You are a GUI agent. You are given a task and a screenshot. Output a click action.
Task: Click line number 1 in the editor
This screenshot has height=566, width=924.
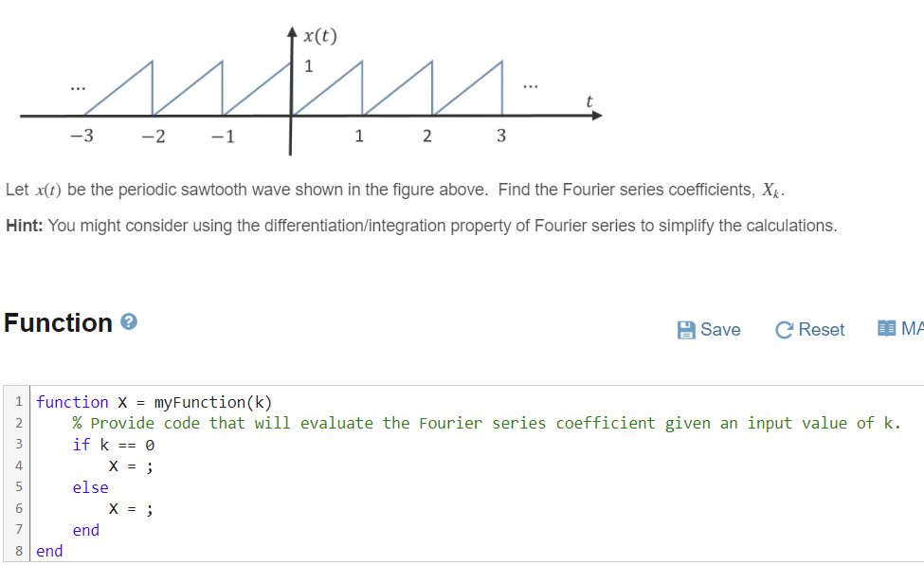pyautogui.click(x=17, y=402)
